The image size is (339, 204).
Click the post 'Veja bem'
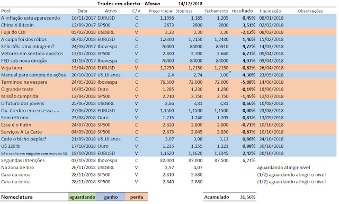pyautogui.click(x=12, y=68)
